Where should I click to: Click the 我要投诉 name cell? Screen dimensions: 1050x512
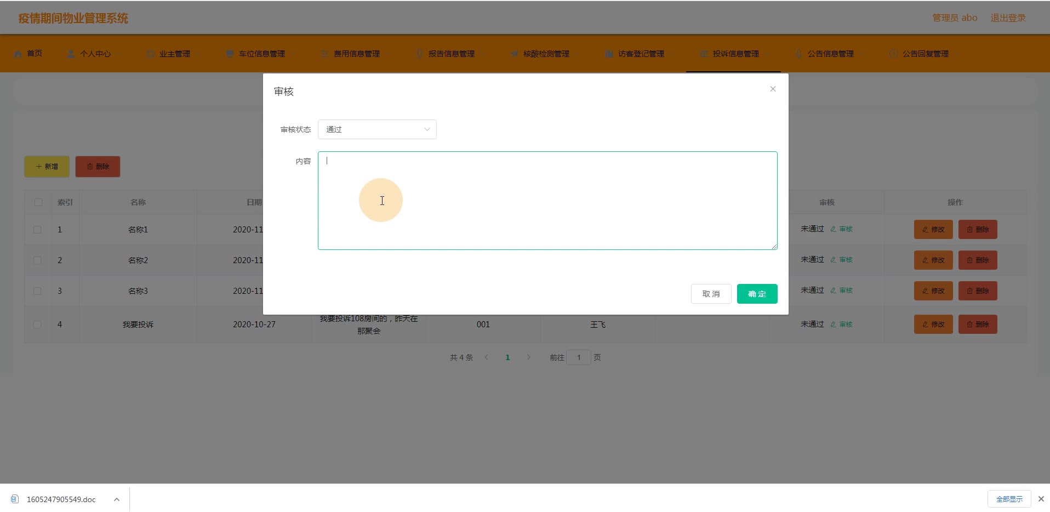(x=138, y=325)
